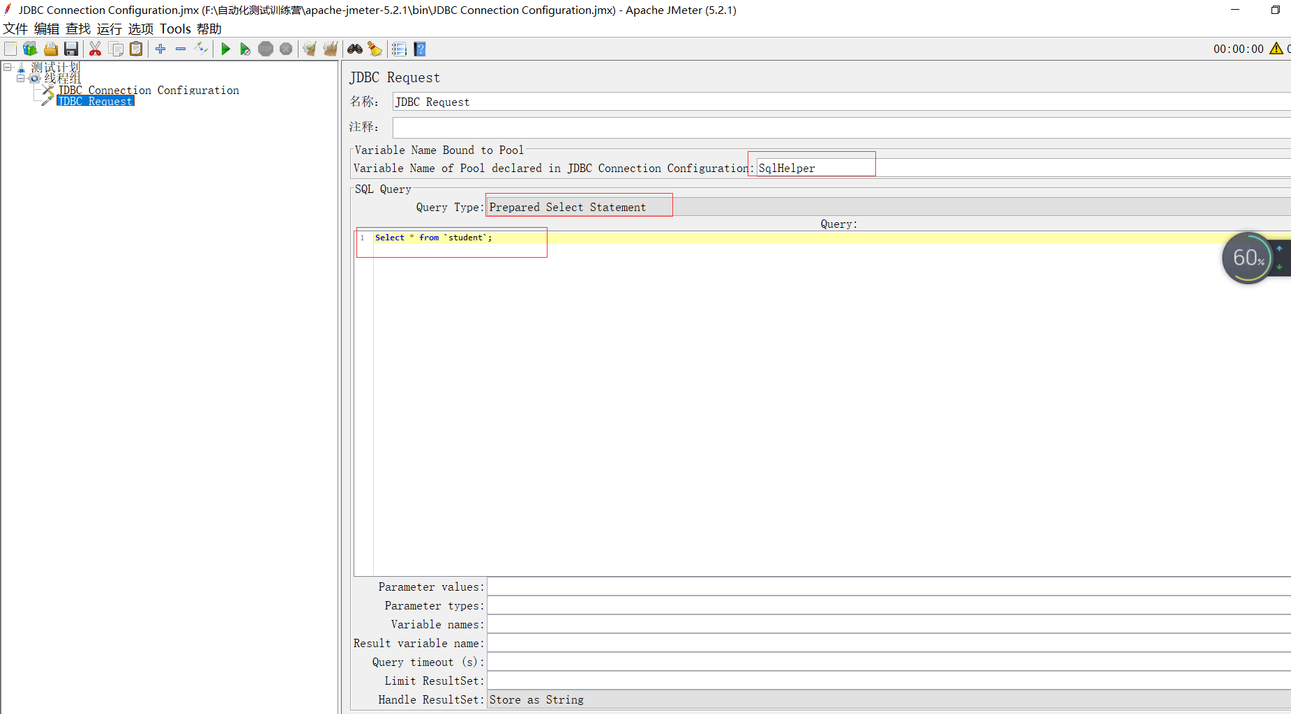Clear results with single broom icon

pyautogui.click(x=310, y=49)
